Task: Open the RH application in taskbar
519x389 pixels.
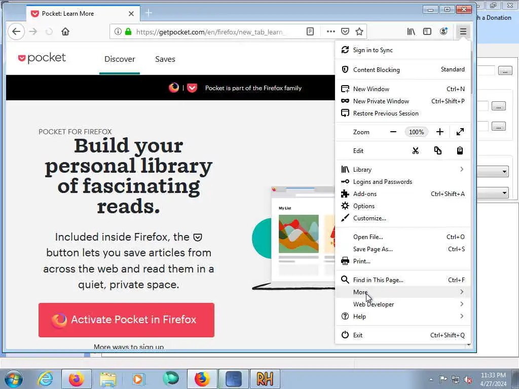Action: (x=265, y=379)
